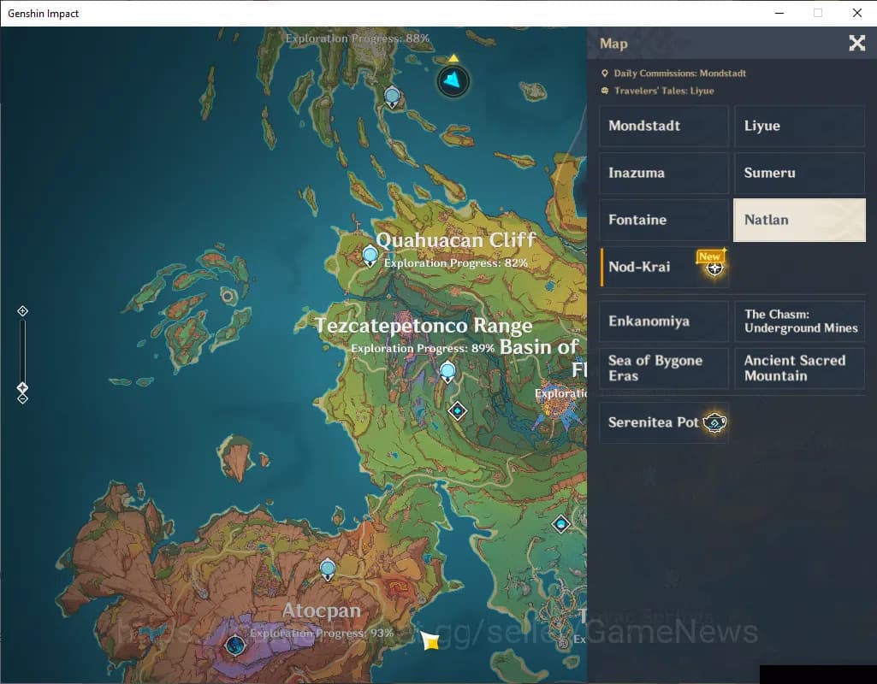Switch map to Liyue region

click(x=799, y=127)
